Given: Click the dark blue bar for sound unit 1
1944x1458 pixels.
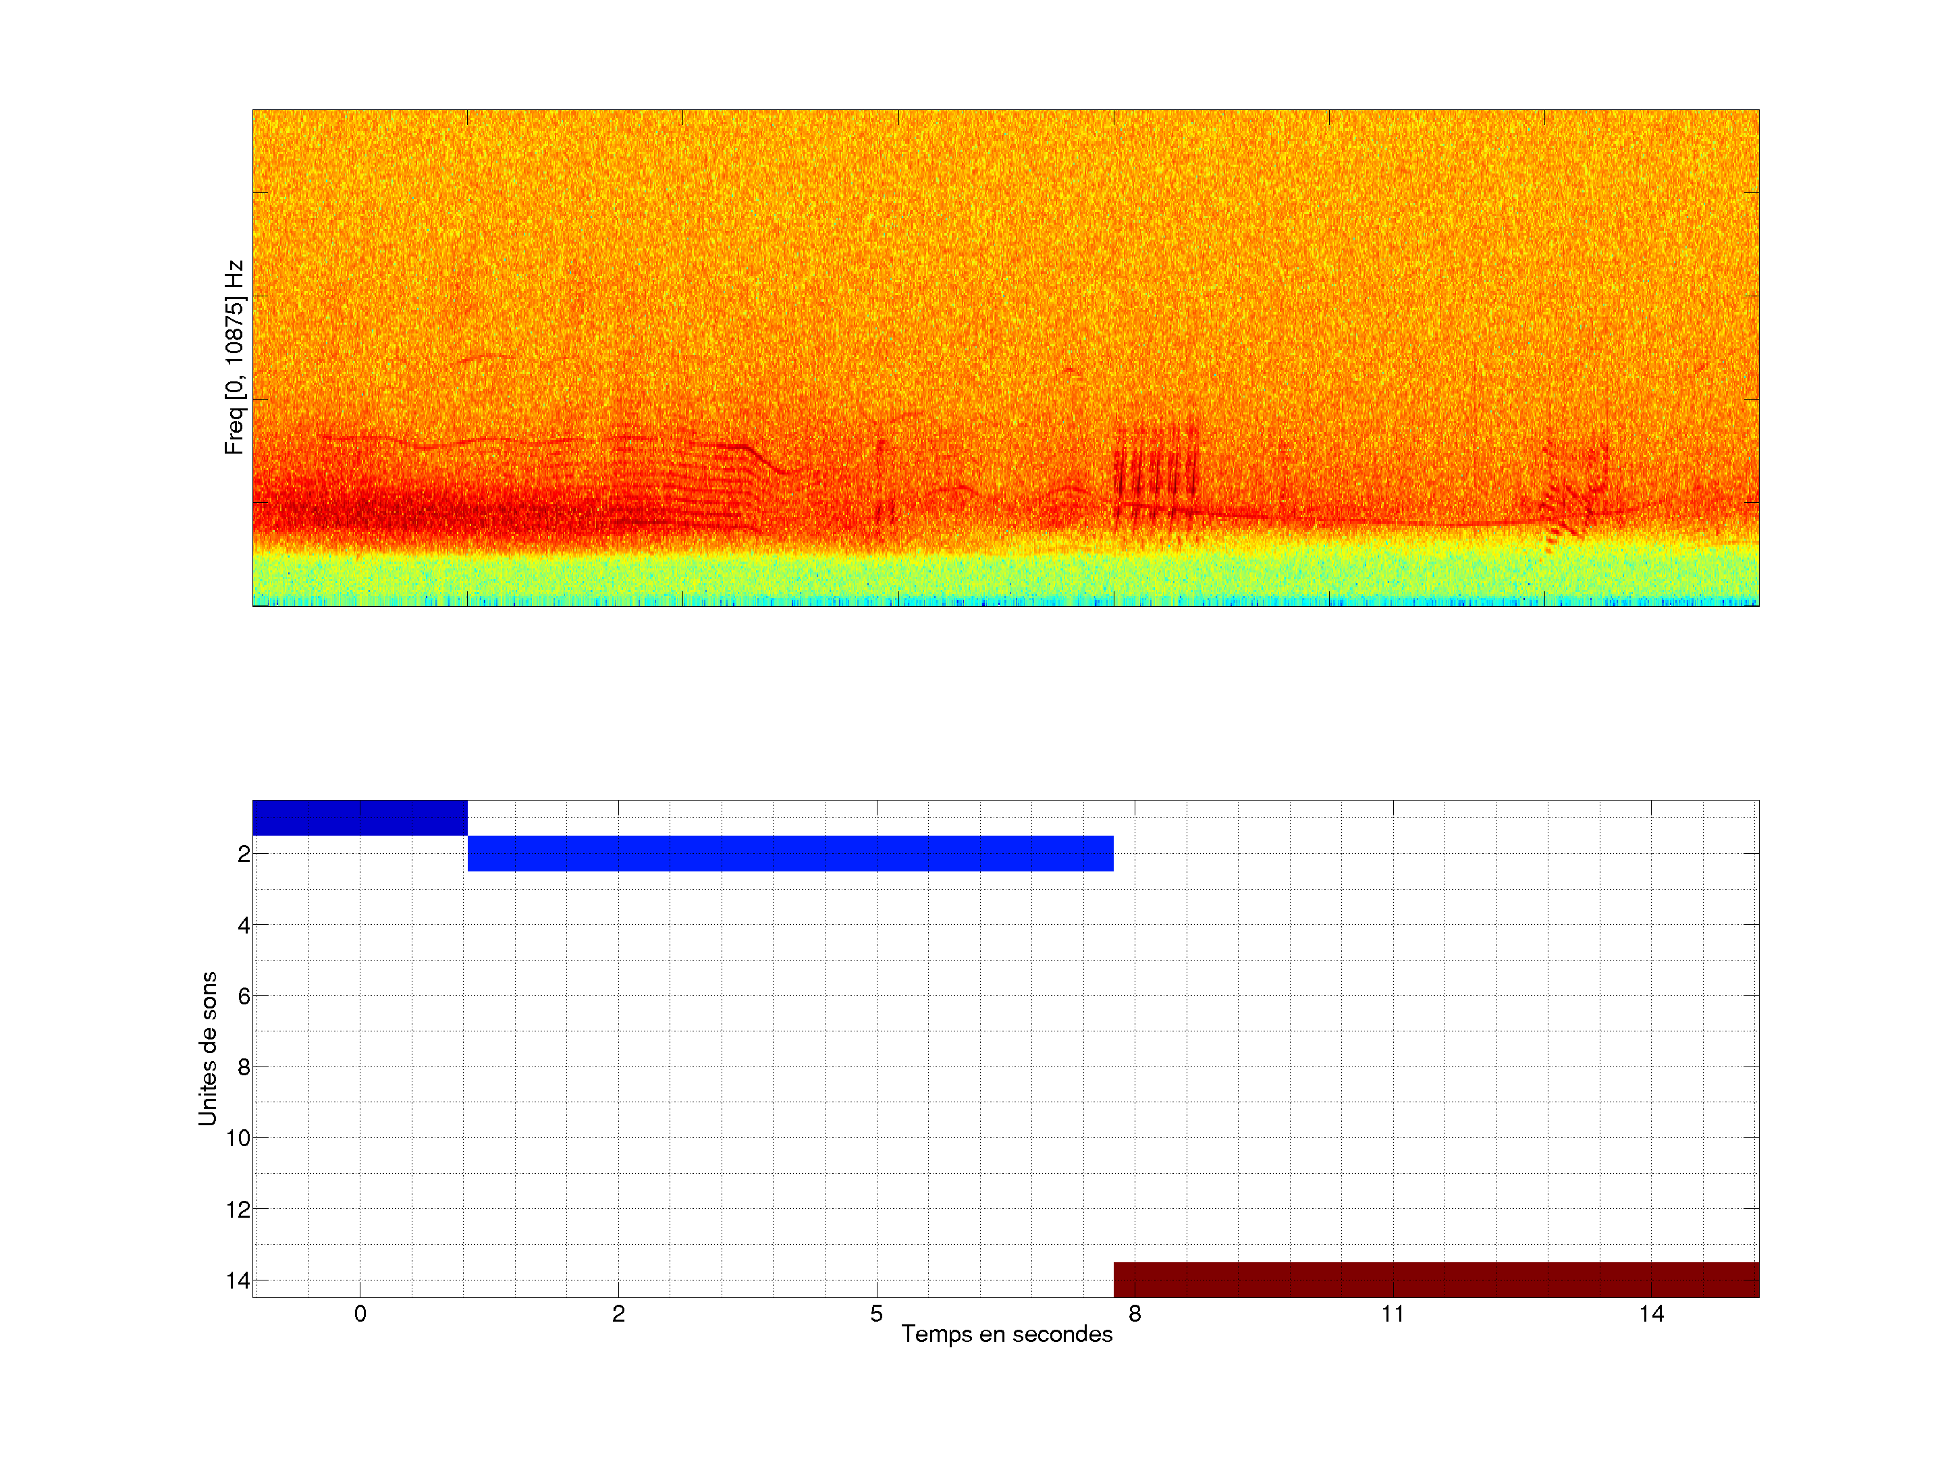Looking at the screenshot, I should click(360, 817).
